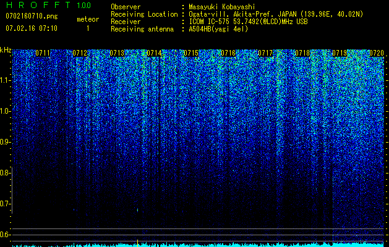Viewport: 389px width, 247px height.
Task: Click the 0716 time marker label
Action: click(x=228, y=53)
